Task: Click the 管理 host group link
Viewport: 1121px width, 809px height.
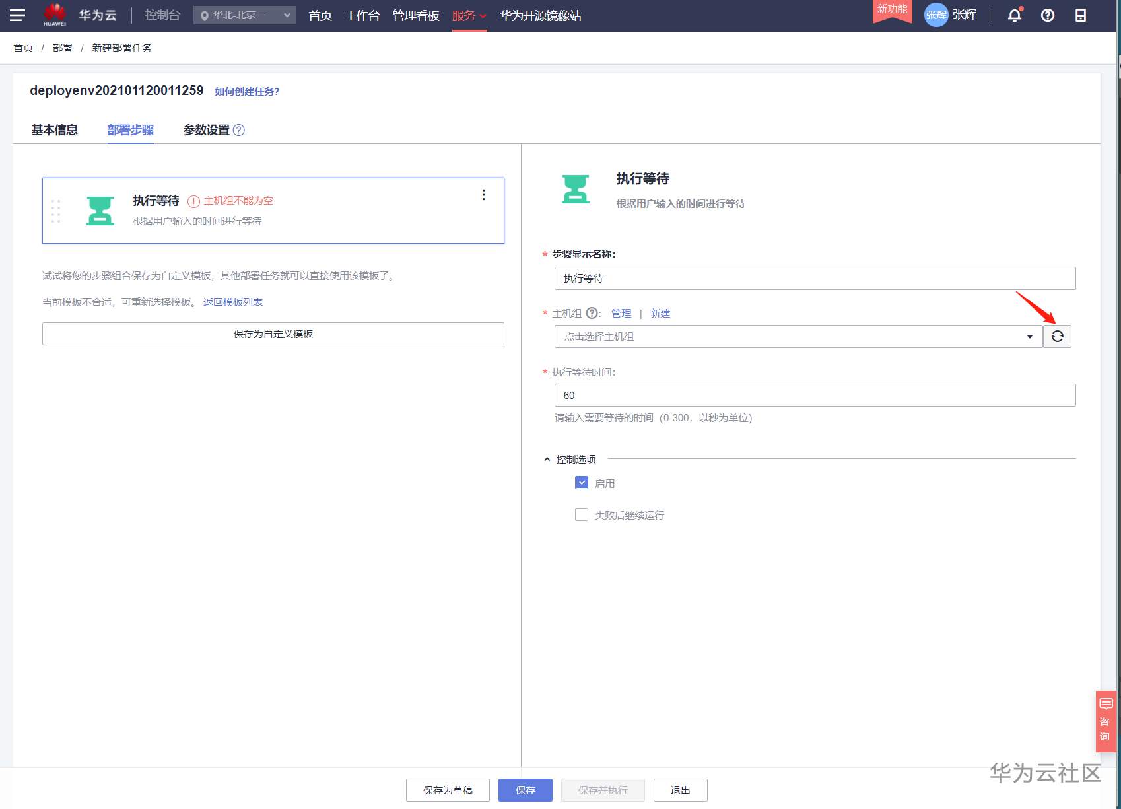Action: 621,313
